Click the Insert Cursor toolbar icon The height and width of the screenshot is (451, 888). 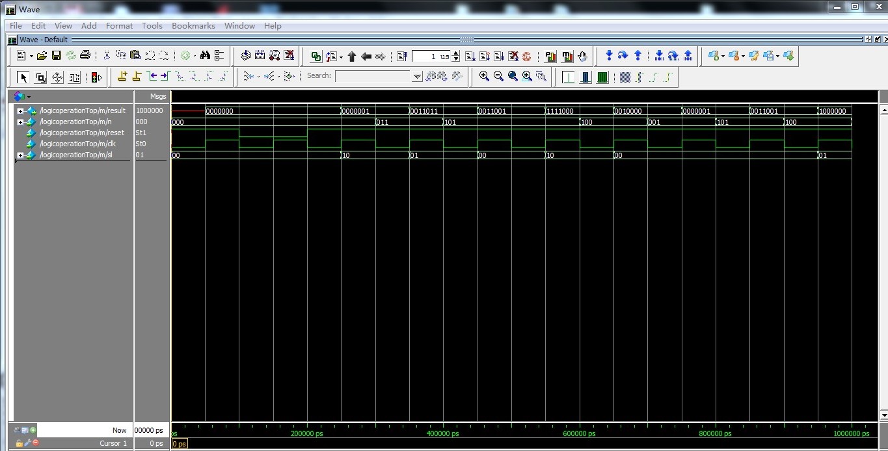(x=122, y=77)
